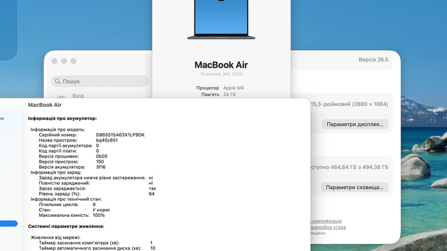Screen dimensions: 447x251
Task: Click the heading 'Системні параметри живлення:'
Action: [x=66, y=226]
